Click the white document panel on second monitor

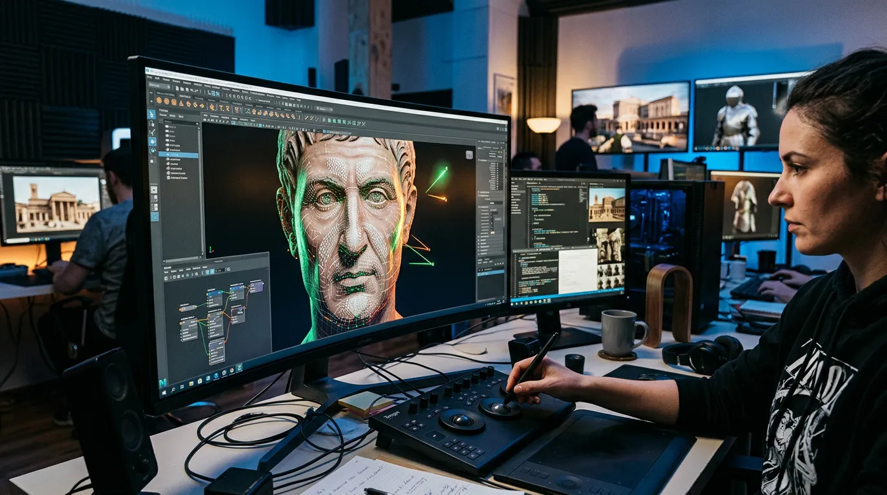click(x=578, y=271)
